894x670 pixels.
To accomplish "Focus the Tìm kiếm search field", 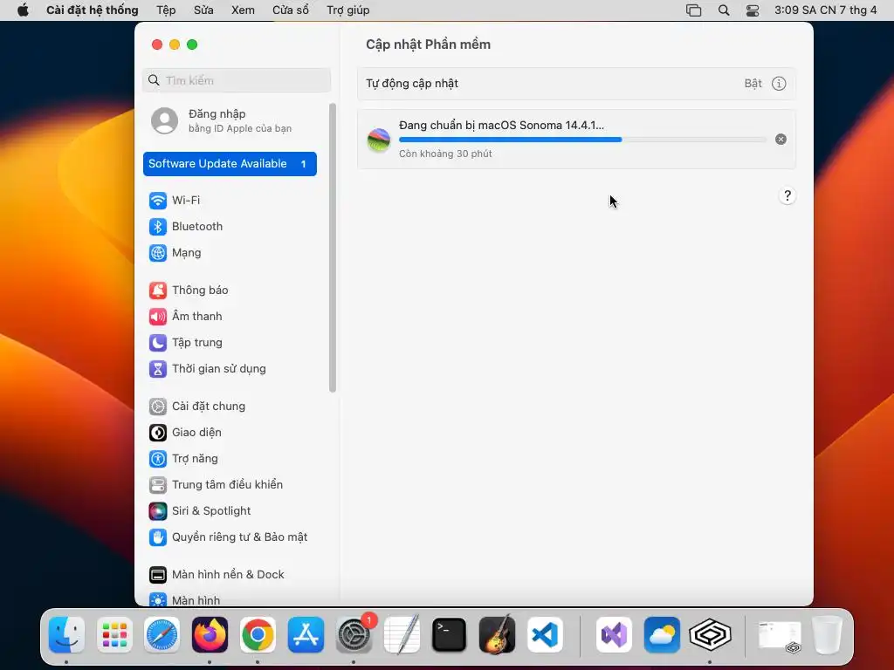I will [237, 80].
